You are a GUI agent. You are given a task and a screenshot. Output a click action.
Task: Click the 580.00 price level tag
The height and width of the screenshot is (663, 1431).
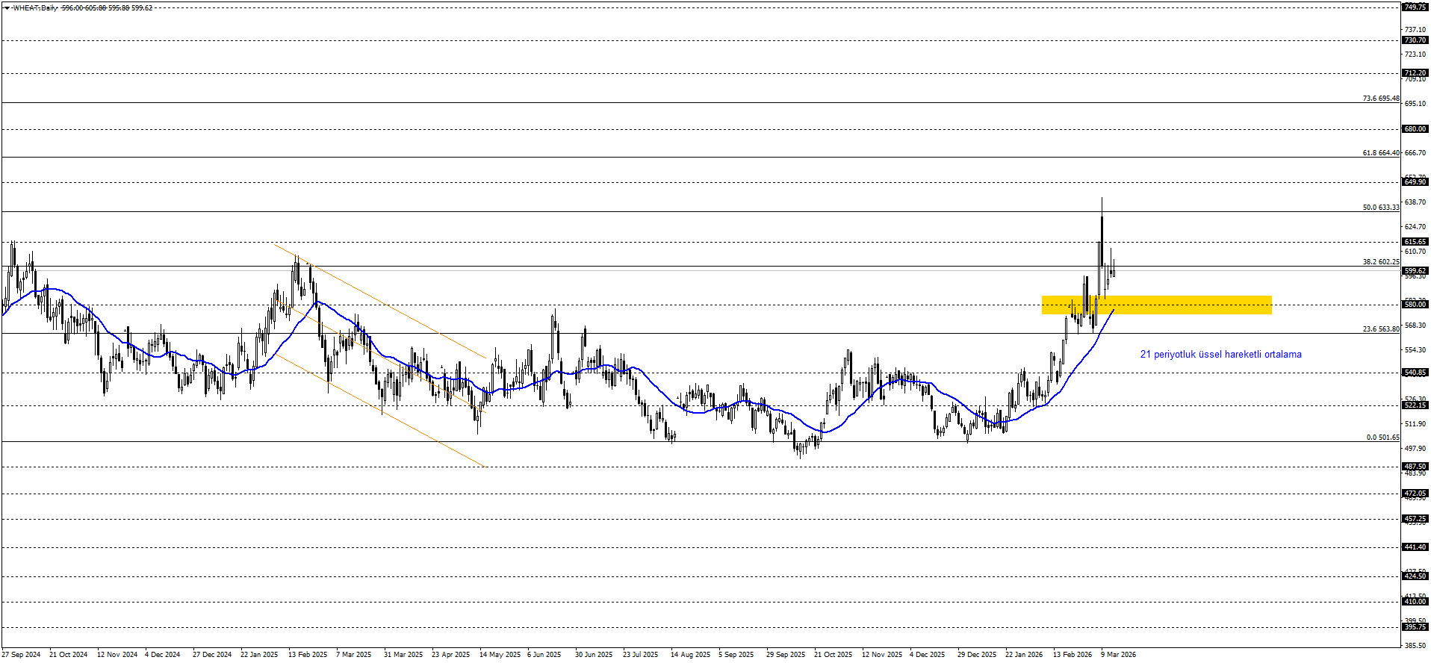coord(1415,305)
